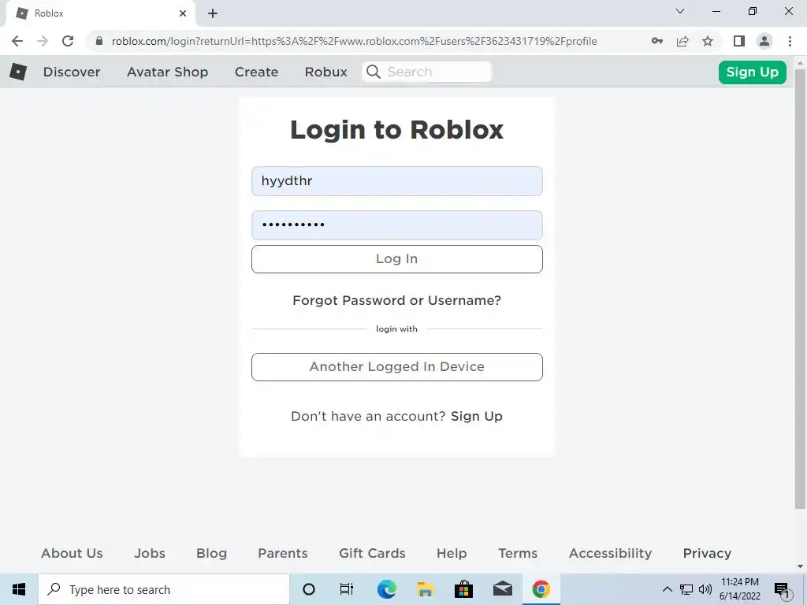Click the Log In button
The width and height of the screenshot is (807, 605).
[x=397, y=258]
